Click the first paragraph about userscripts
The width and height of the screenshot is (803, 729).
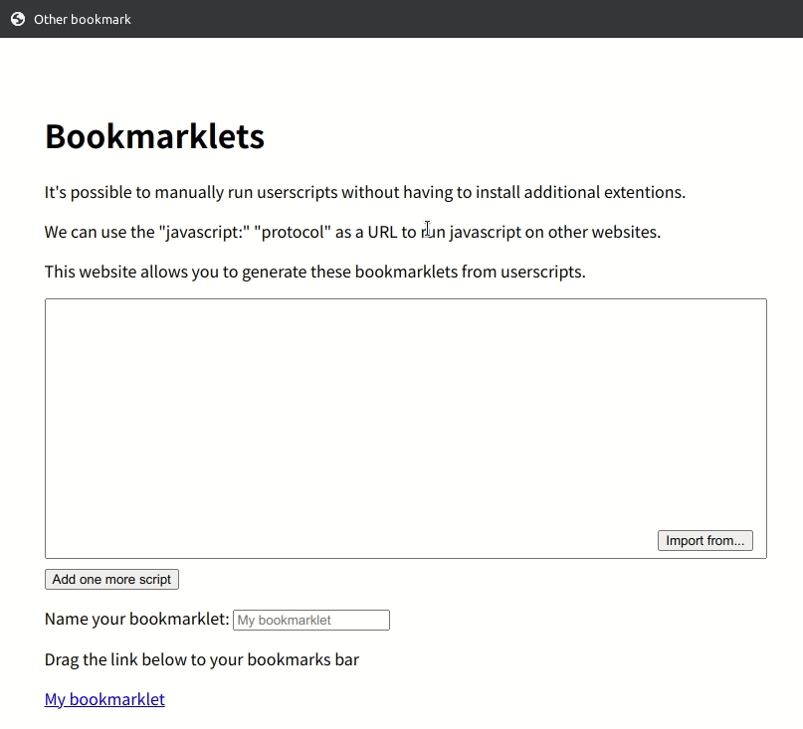364,192
